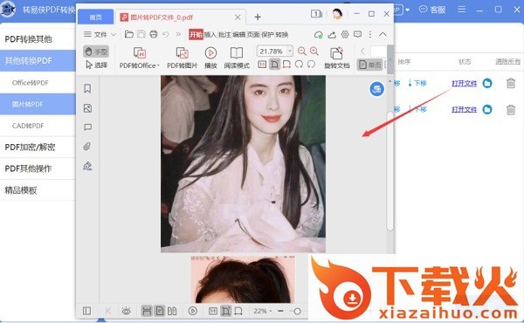Image resolution: width=524 pixels, height=323 pixels.
Task: Click the print icon in the toolbar
Action: (x=154, y=34)
